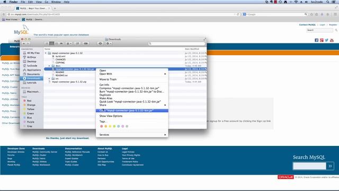Open Spotlight search in menu bar
The image size is (339, 191).
pyautogui.click(x=328, y=2)
